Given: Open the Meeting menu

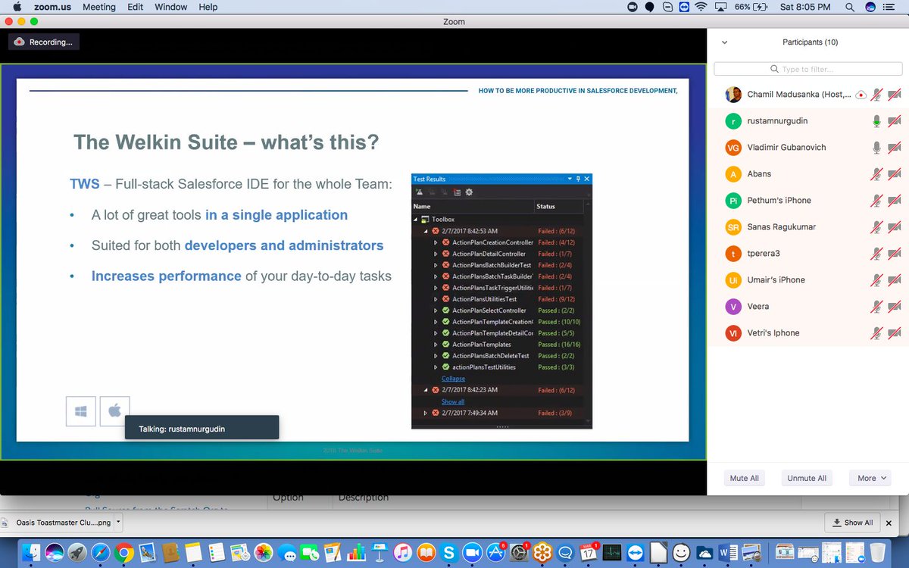Looking at the screenshot, I should (99, 7).
